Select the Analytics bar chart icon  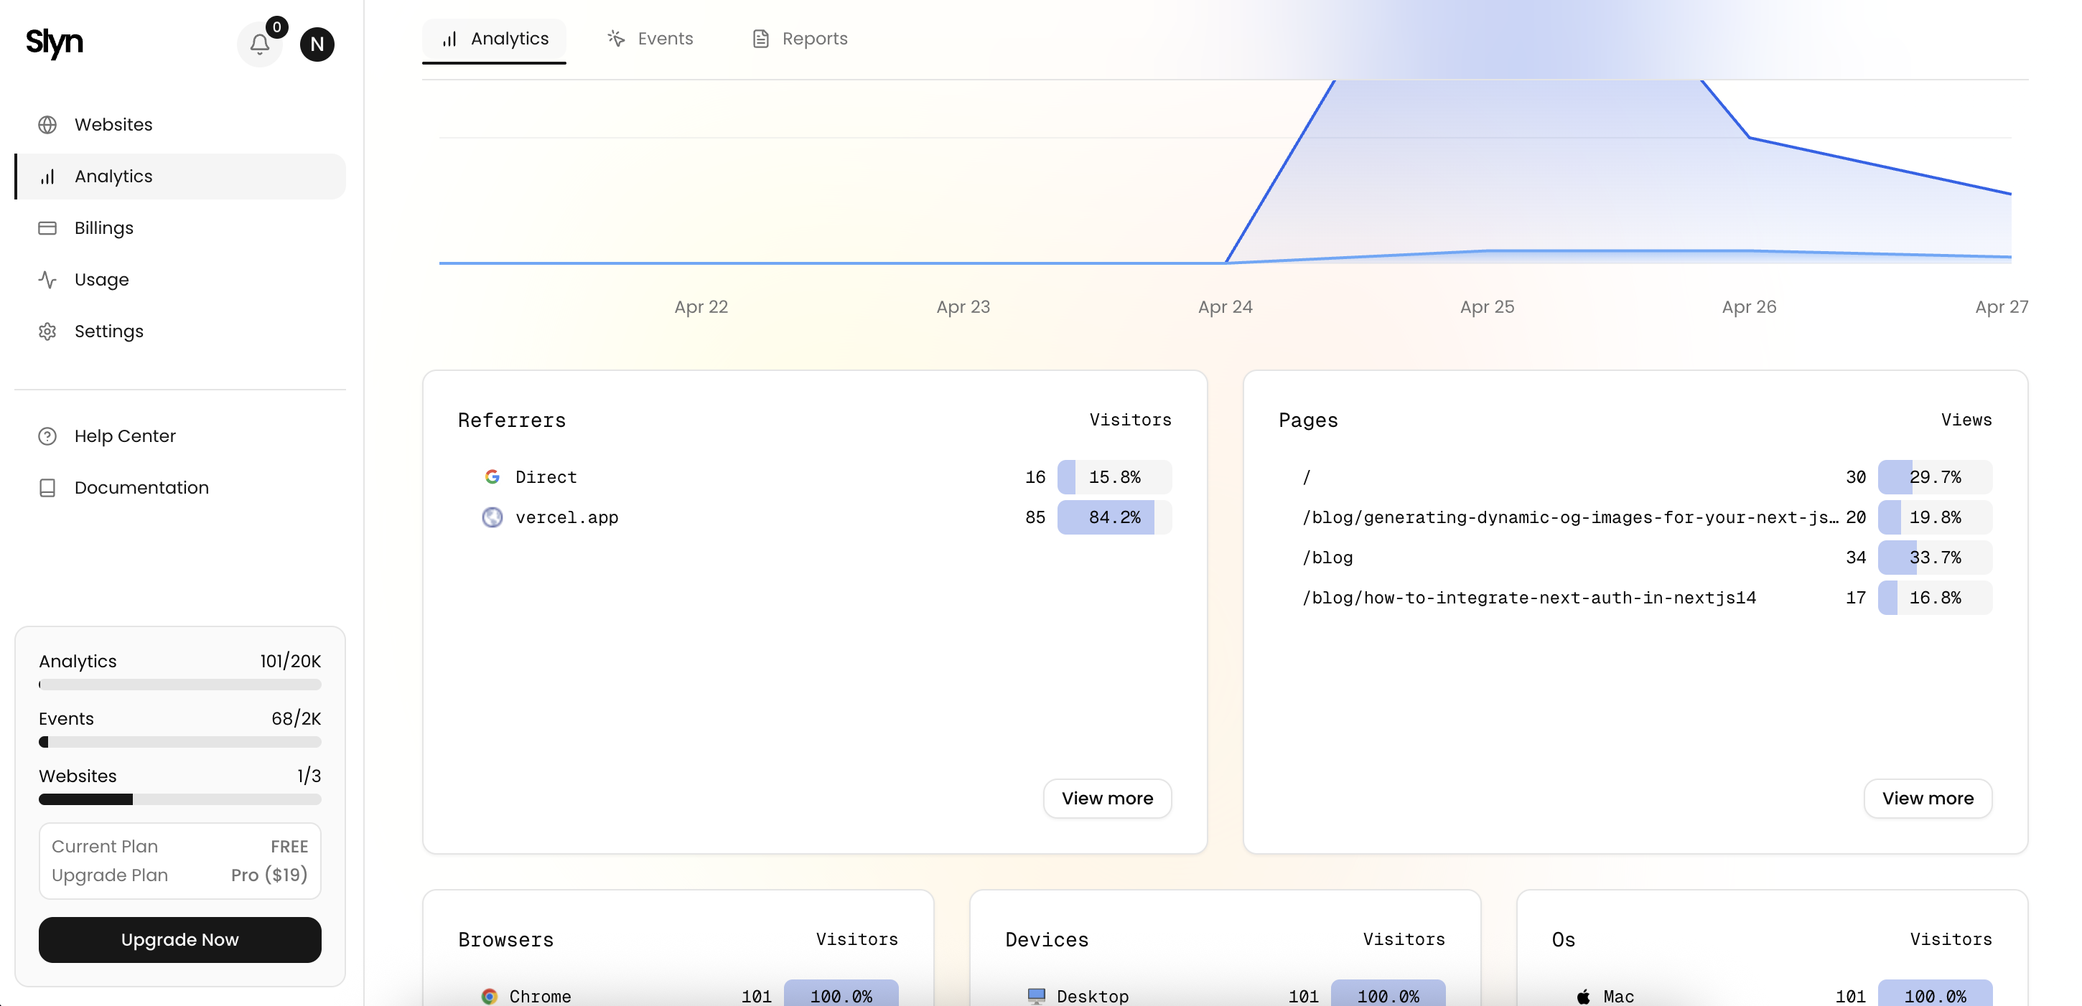click(x=47, y=176)
